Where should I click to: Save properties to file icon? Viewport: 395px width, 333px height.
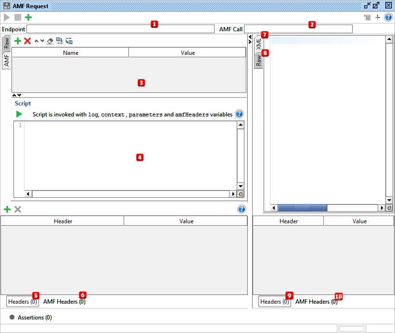click(x=69, y=41)
